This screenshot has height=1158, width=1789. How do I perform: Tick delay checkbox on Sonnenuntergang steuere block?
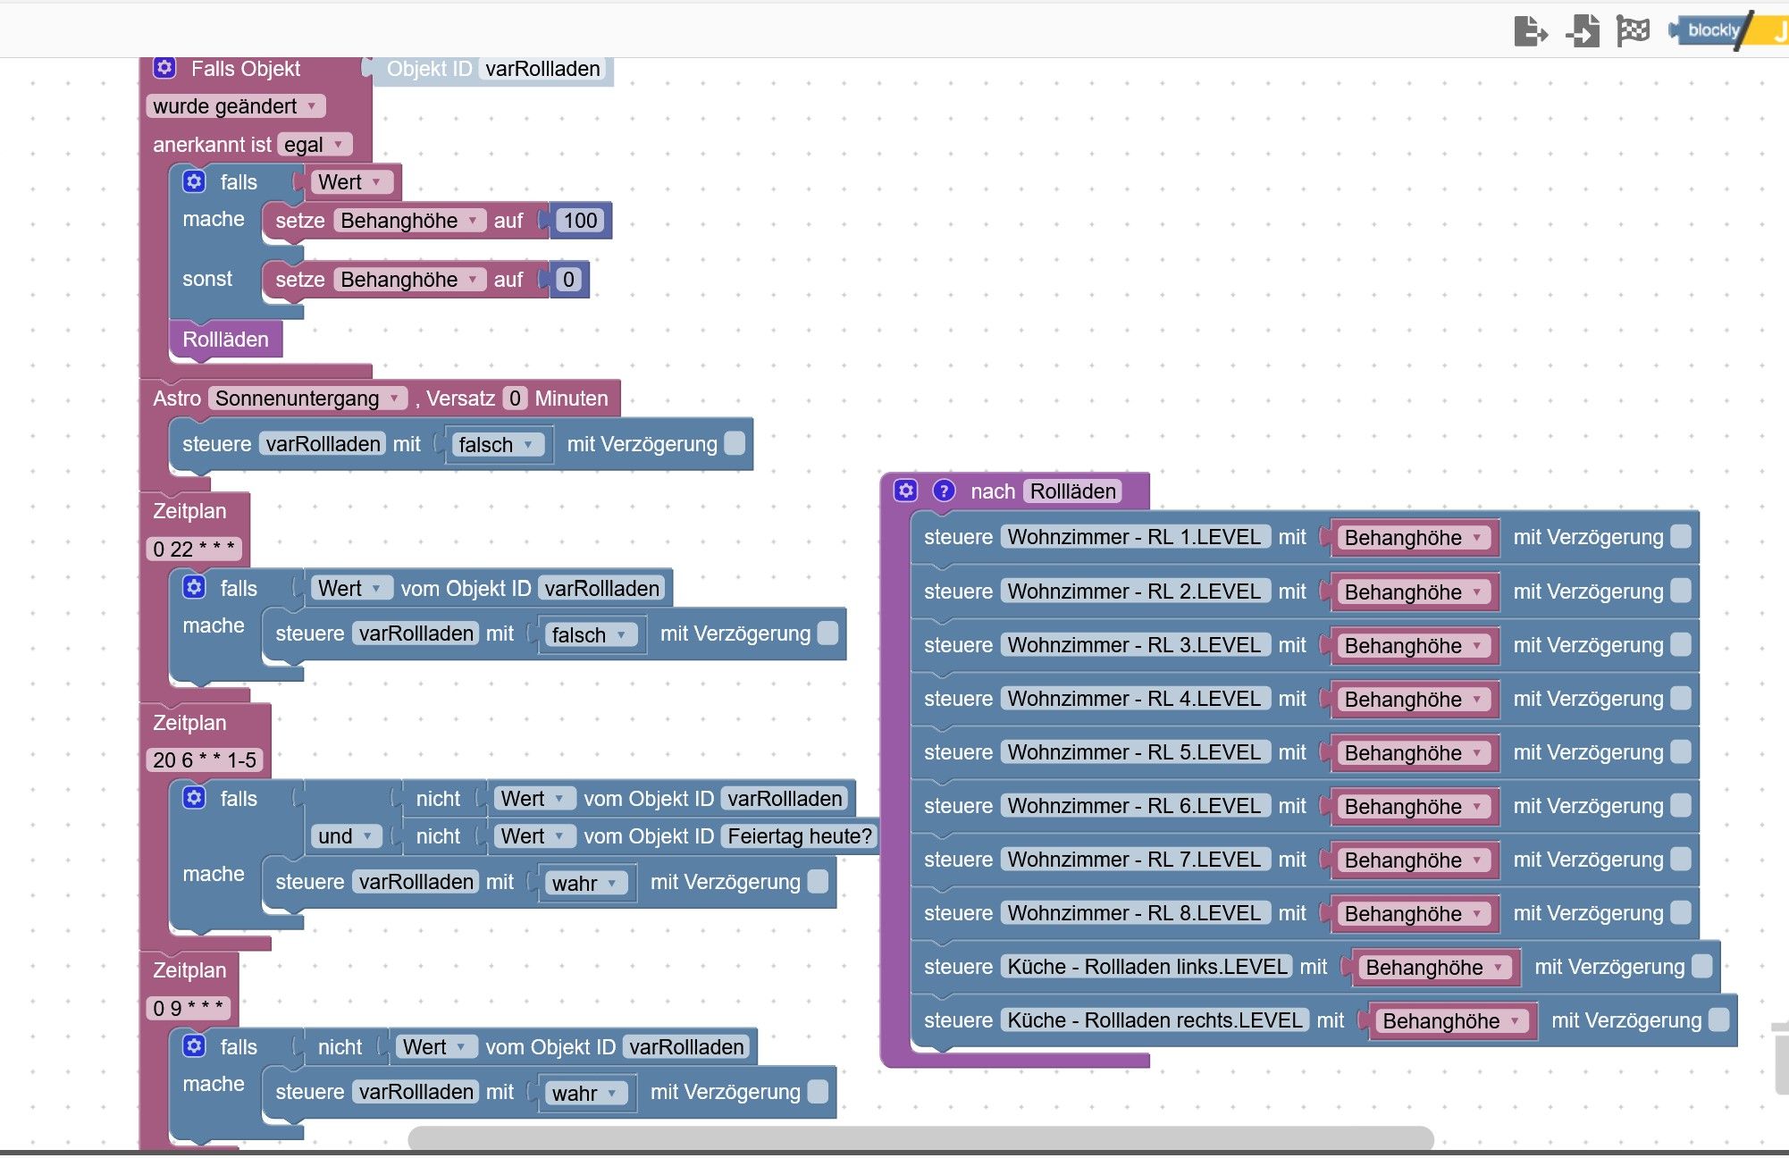click(735, 443)
